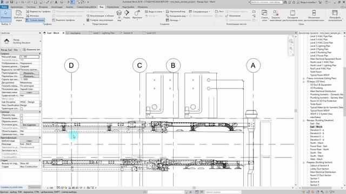Screen dimensions: 346x194
Task: Click Мозаичное расположение окон (Tile) icon
Action: pyautogui.click(x=314, y=16)
